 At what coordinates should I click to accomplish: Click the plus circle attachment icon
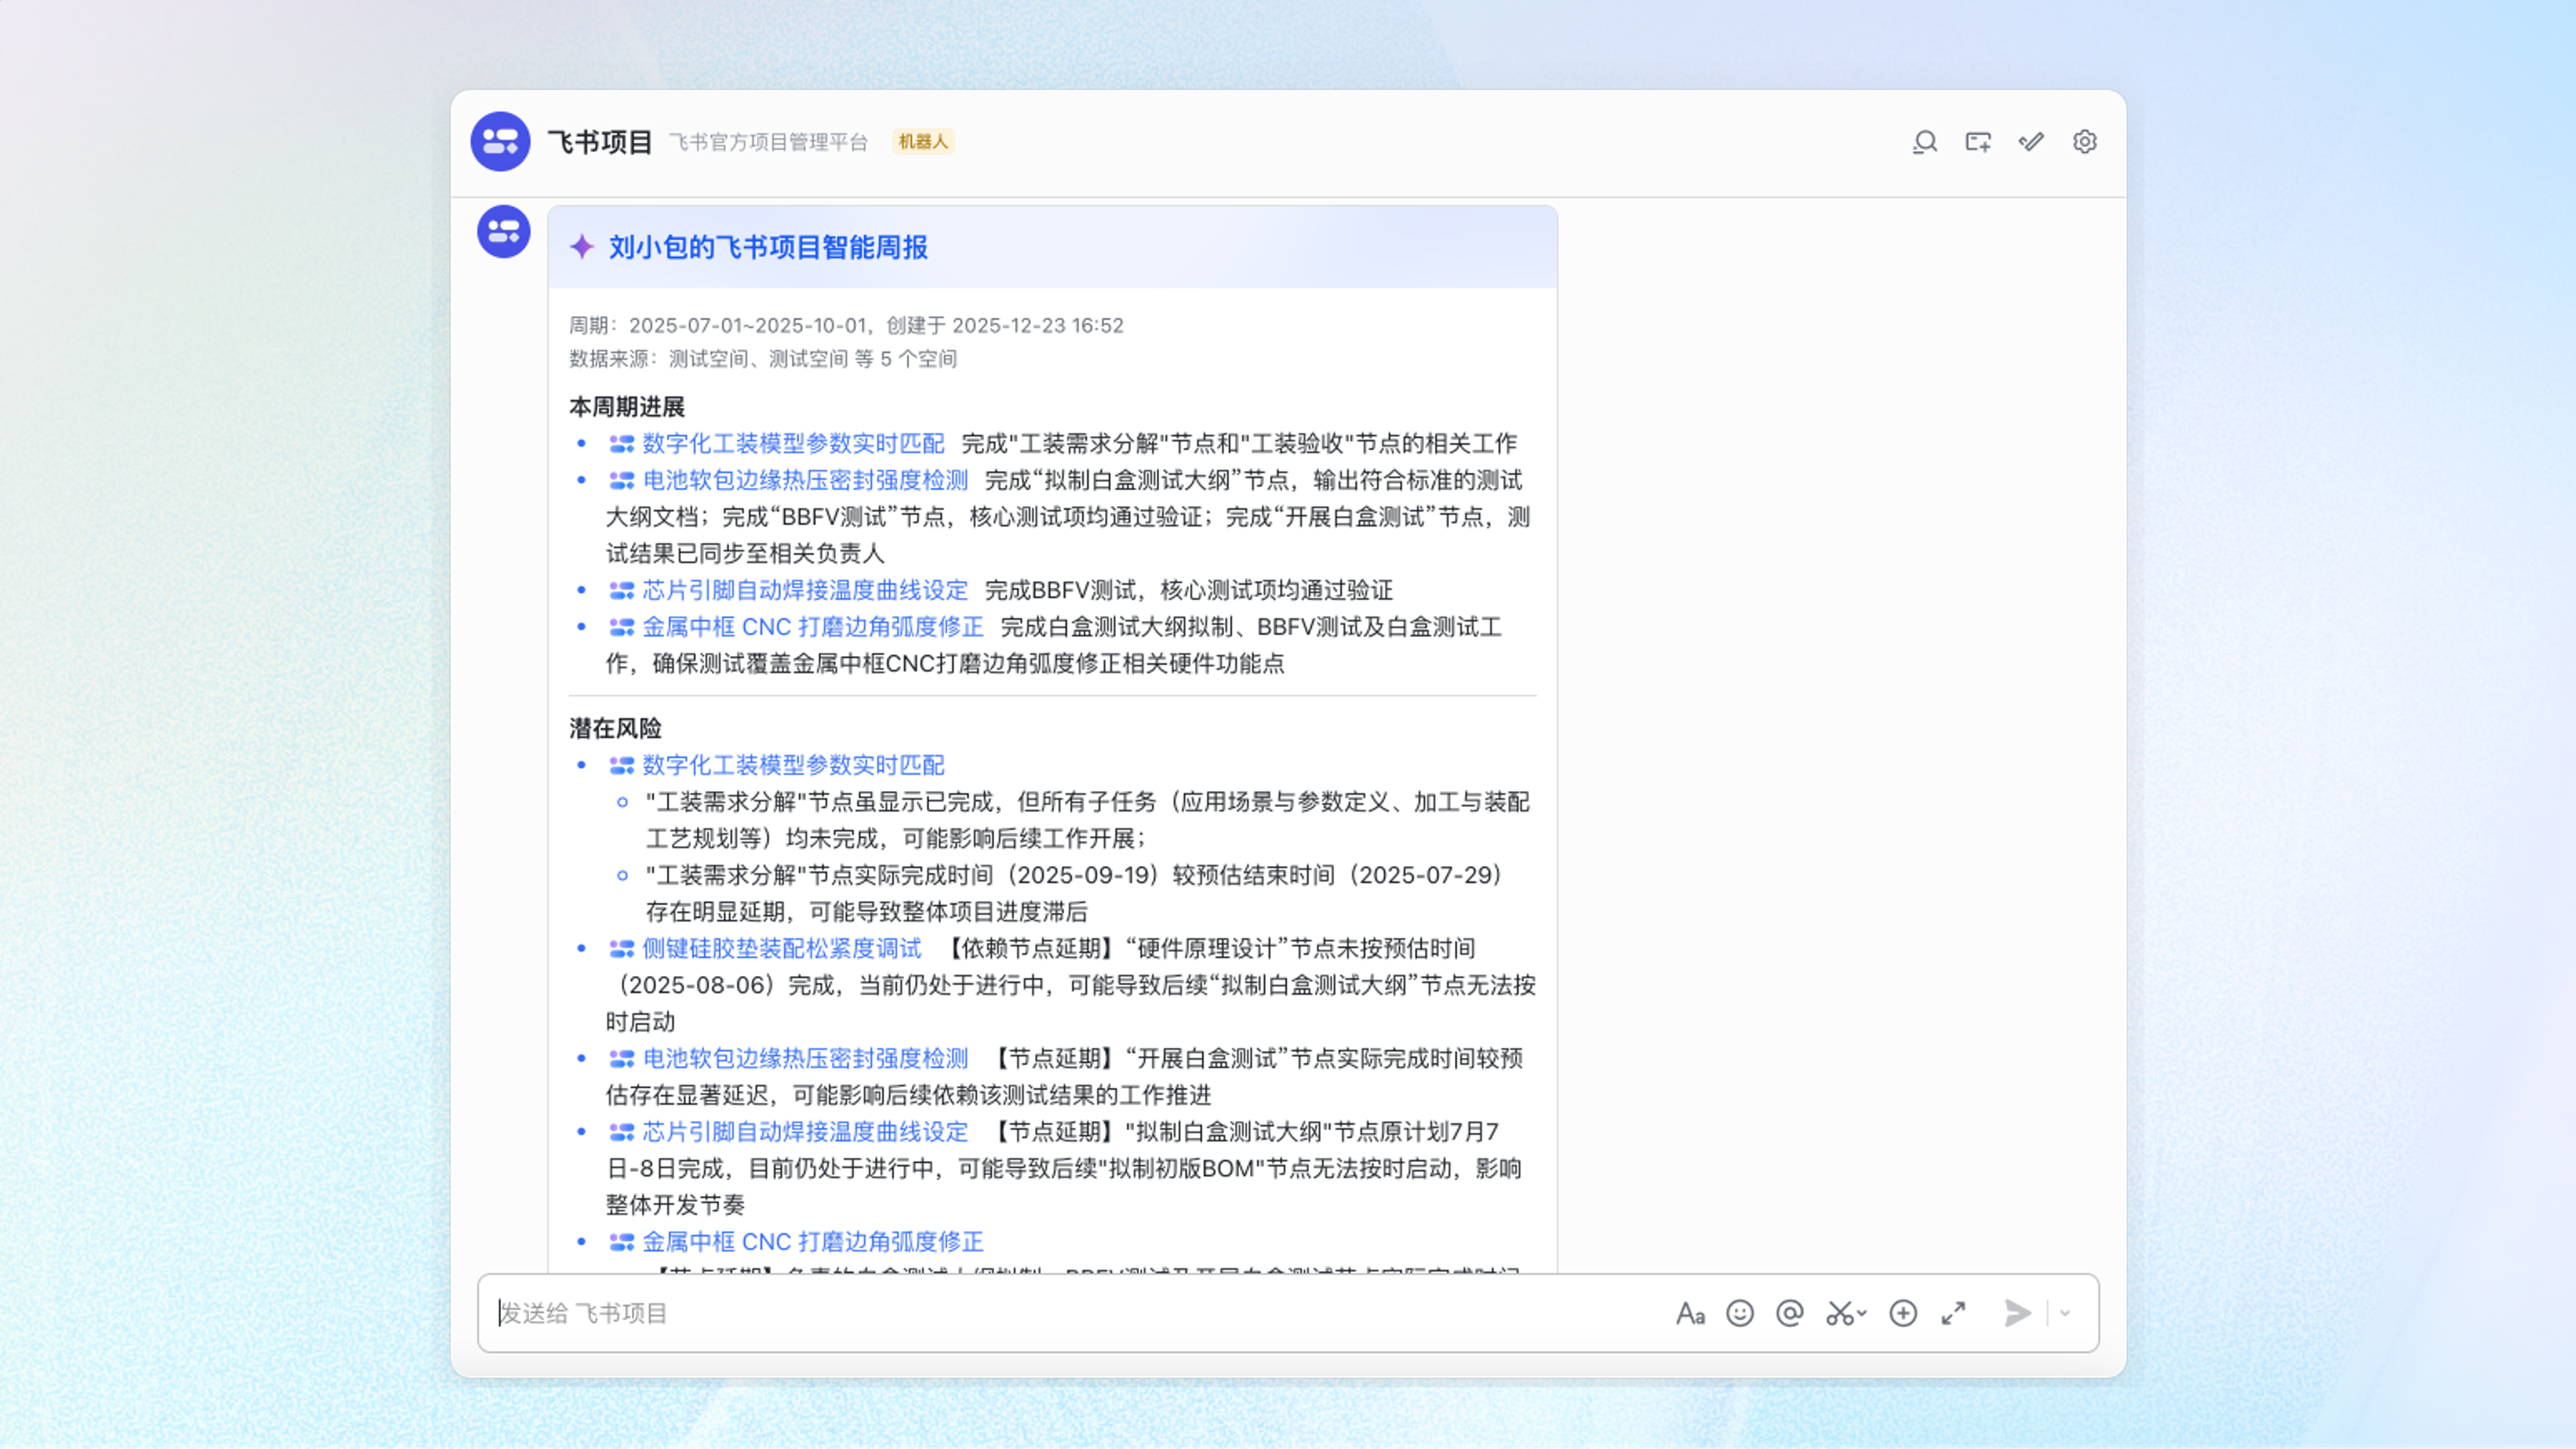click(x=1903, y=1313)
